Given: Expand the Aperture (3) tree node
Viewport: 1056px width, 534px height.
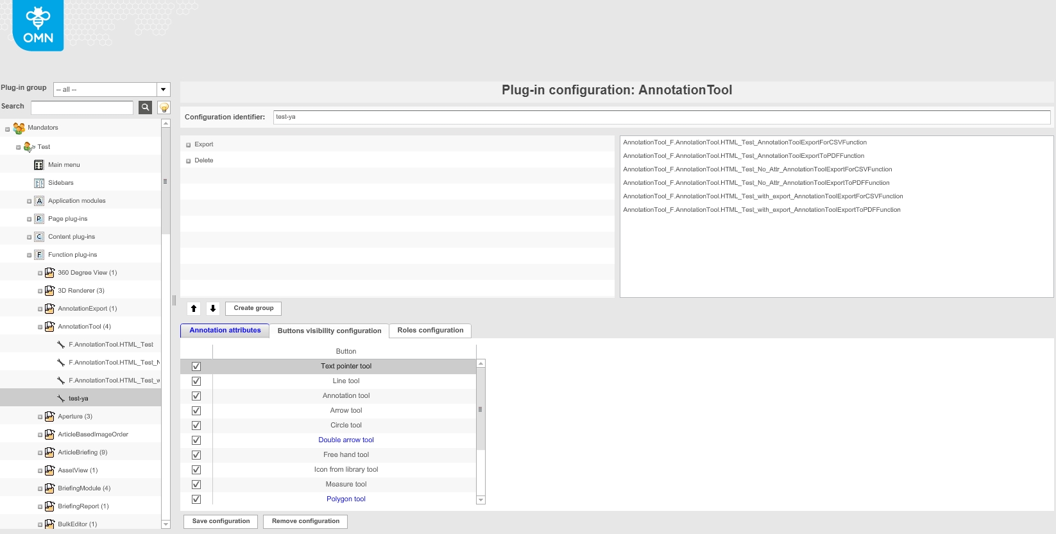Looking at the screenshot, I should tap(40, 417).
